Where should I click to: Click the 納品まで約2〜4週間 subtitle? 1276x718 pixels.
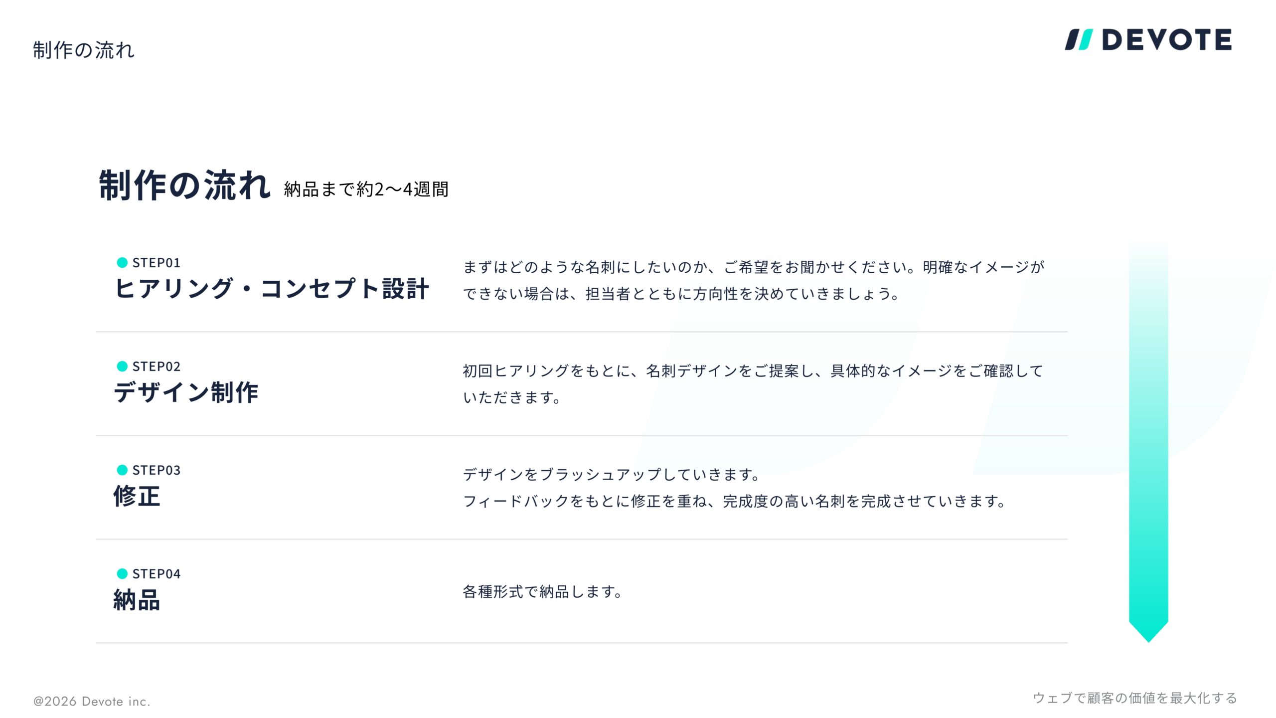pos(366,189)
